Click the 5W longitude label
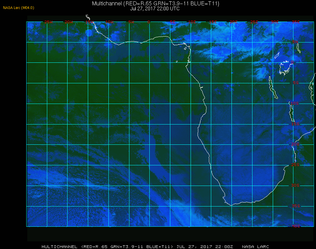This screenshot has width=316, height=249. (x=131, y=22)
